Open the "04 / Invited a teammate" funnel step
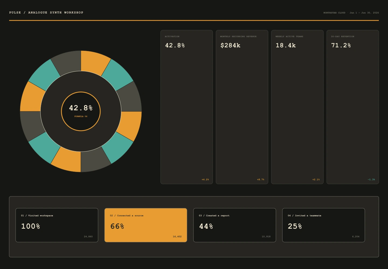The height and width of the screenshot is (269, 388). (x=324, y=225)
